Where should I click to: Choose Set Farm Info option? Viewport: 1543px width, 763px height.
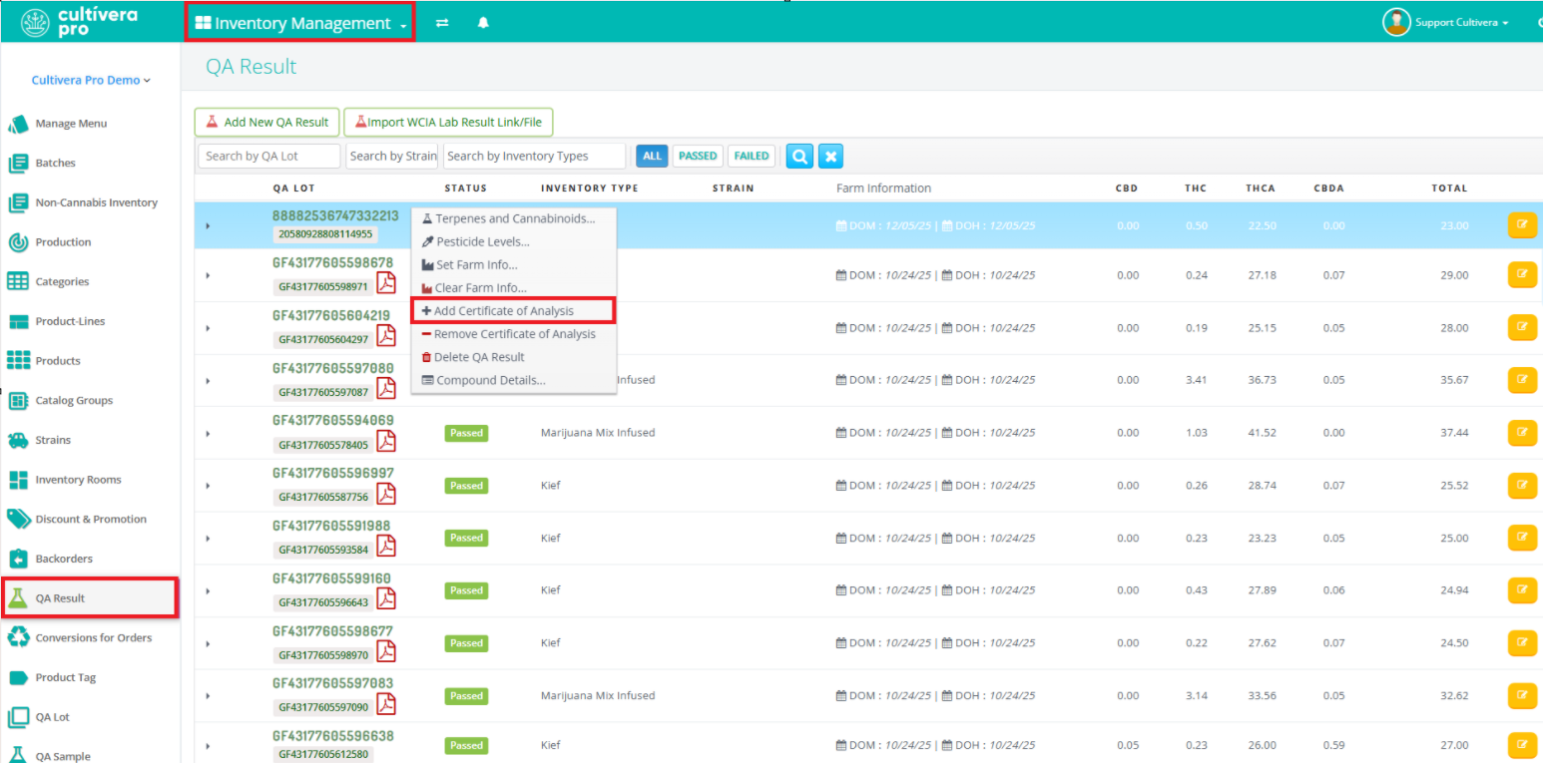[x=514, y=265]
